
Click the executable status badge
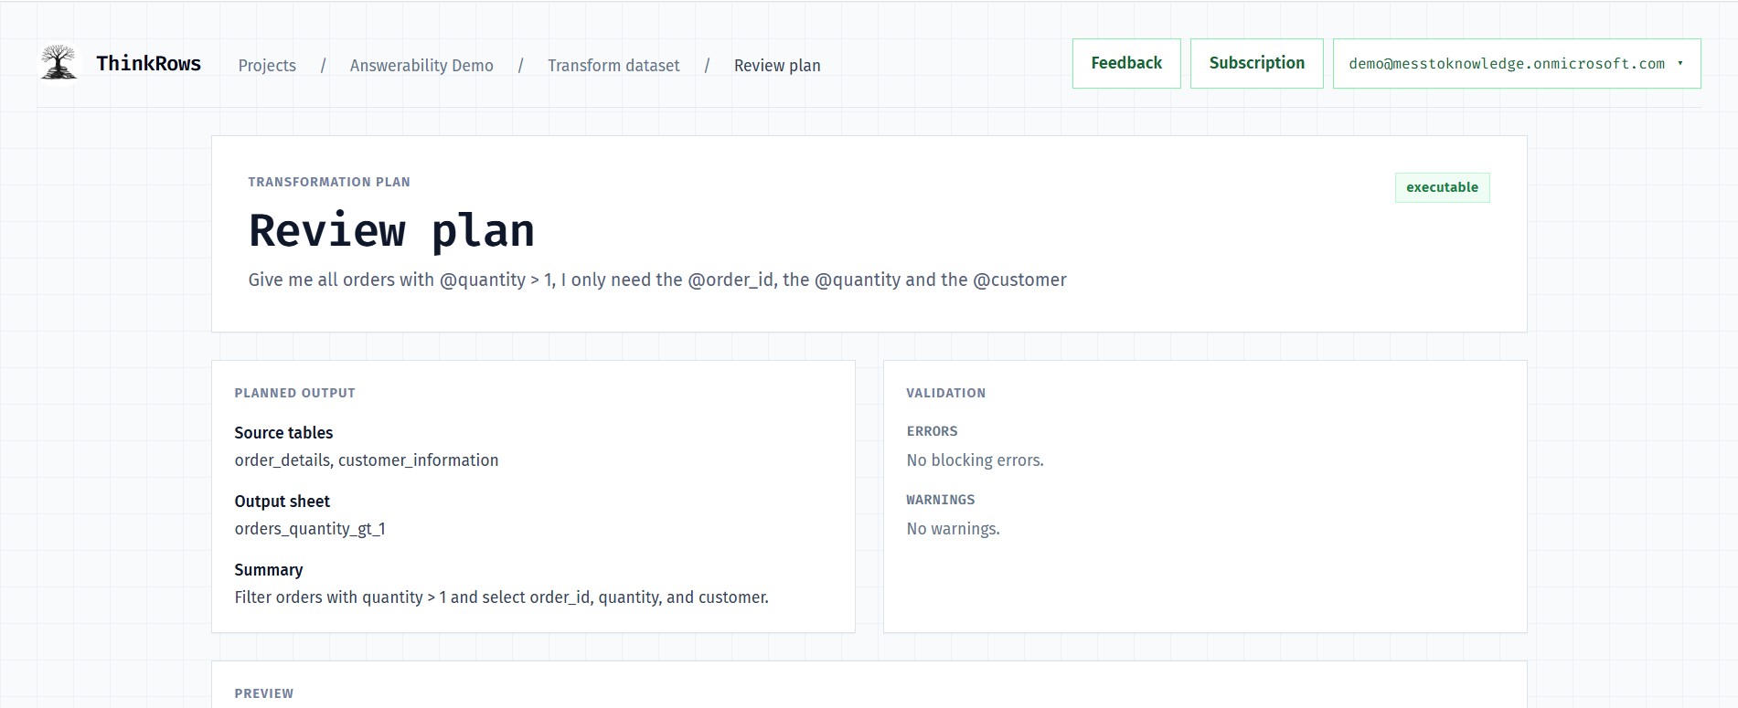[x=1442, y=187]
